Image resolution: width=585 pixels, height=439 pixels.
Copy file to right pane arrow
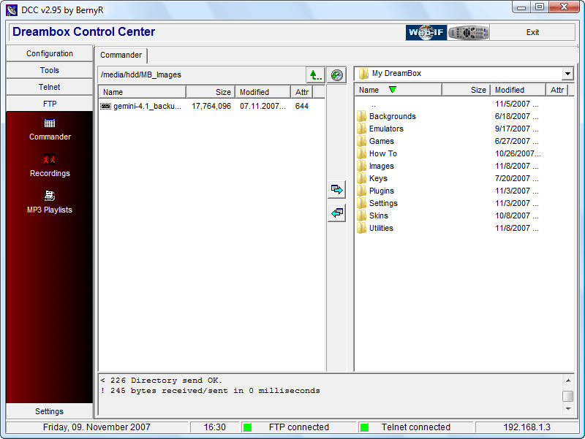point(337,190)
